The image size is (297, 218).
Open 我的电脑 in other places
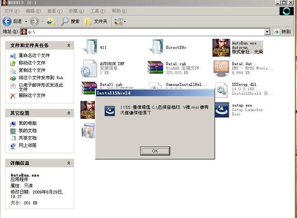tap(27, 123)
